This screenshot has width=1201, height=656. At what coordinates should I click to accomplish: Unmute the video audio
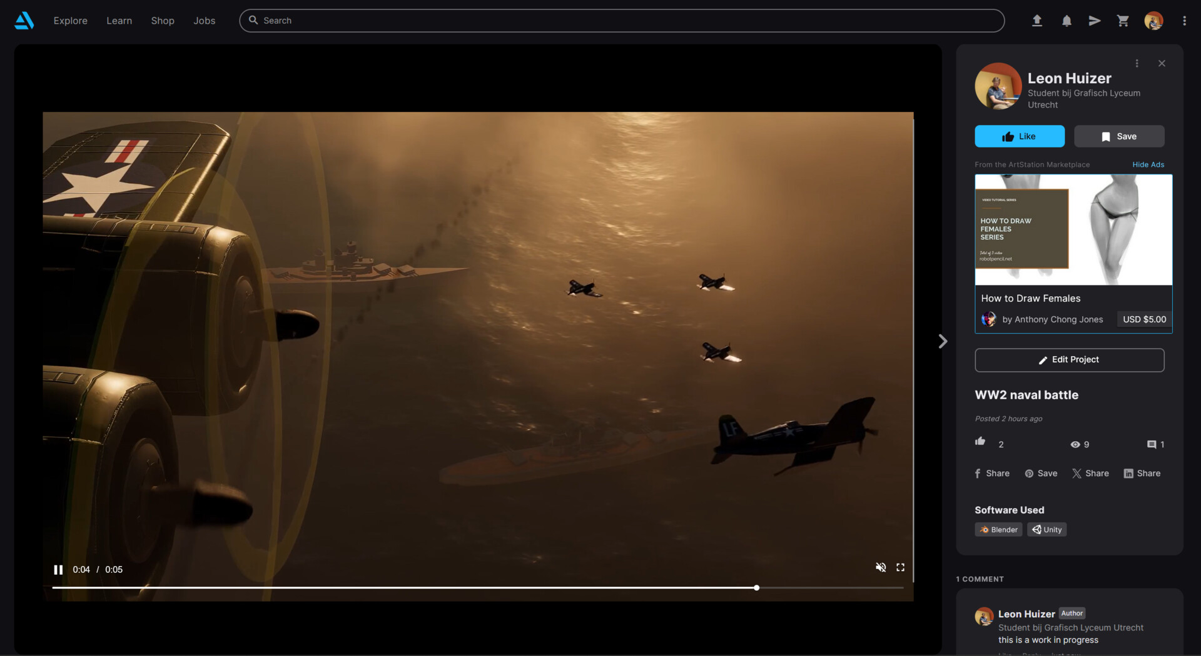coord(881,567)
